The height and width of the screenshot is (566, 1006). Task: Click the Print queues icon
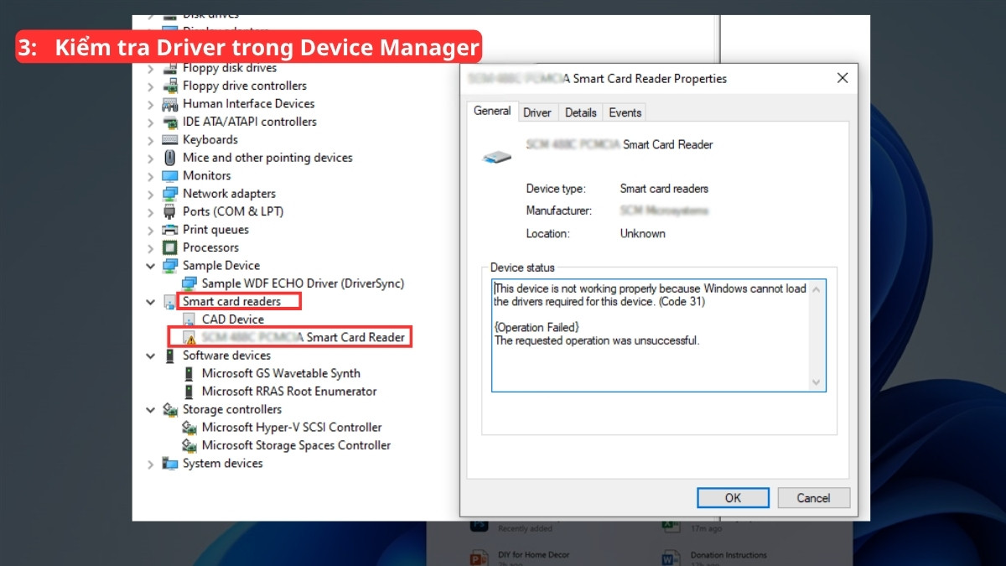(x=169, y=230)
